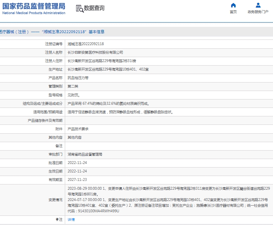The width and height of the screenshot is (273, 225).
Task: Click the 生产地址 address value
Action: (108, 69)
